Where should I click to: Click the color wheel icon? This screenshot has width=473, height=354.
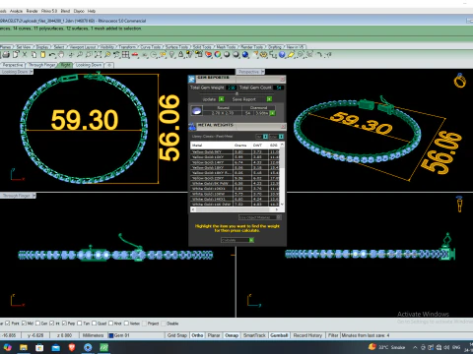pyautogui.click(x=218, y=55)
